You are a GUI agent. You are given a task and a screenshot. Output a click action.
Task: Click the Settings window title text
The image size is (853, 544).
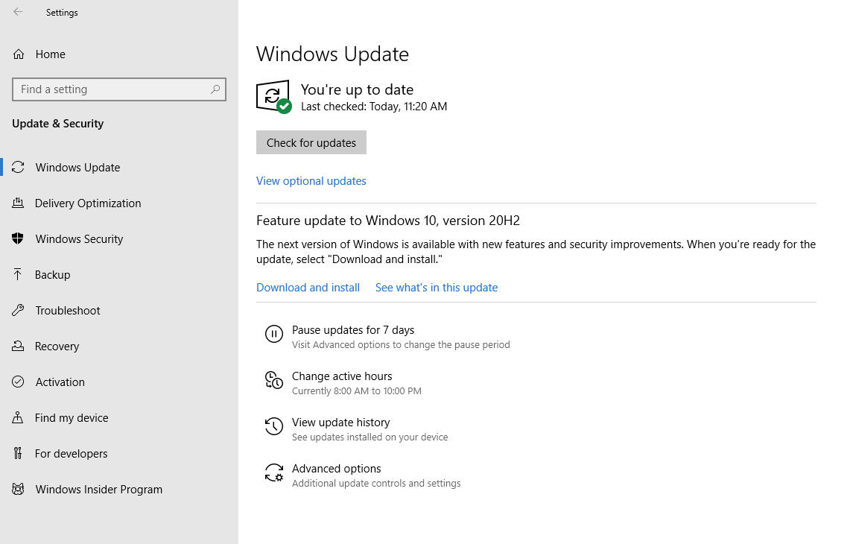click(x=62, y=13)
